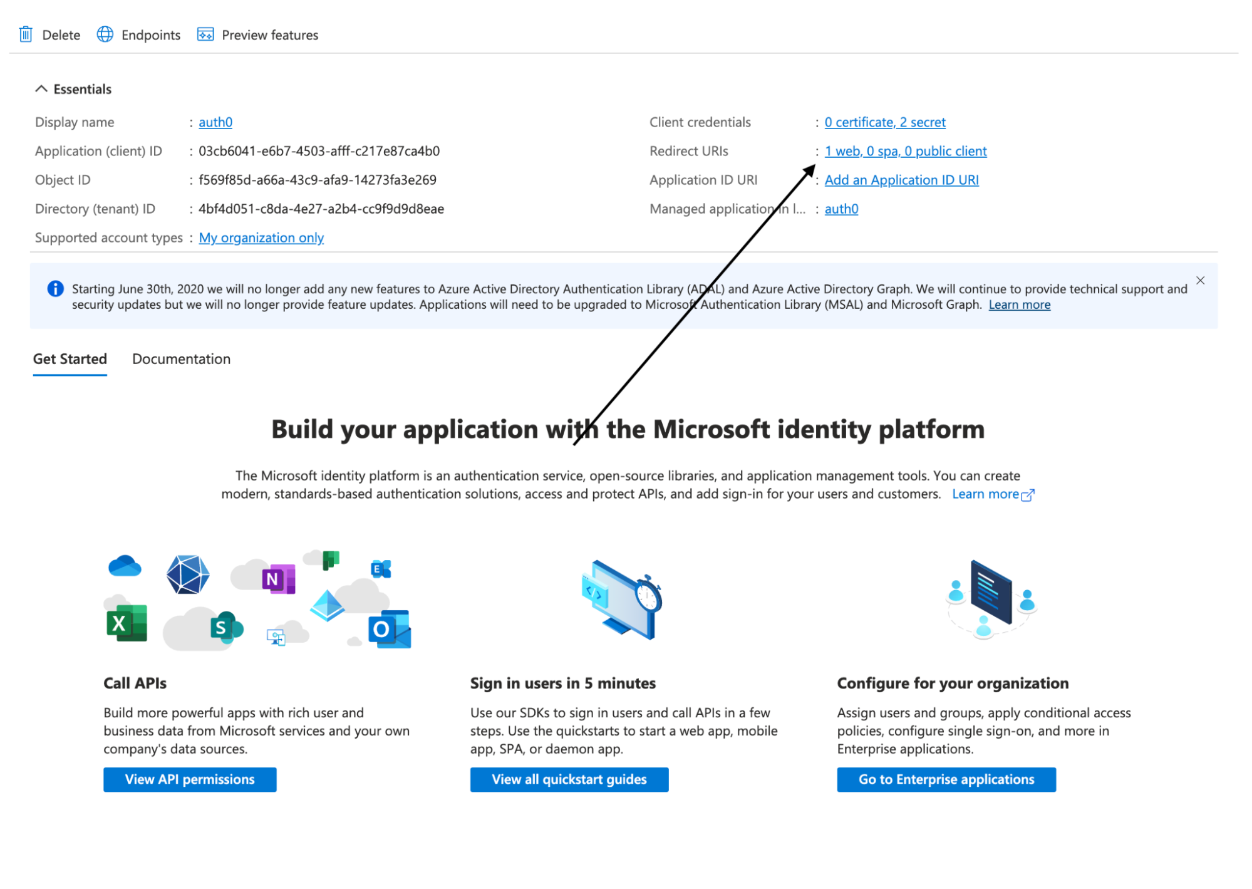This screenshot has height=889, width=1252.
Task: Click the Supported account types label
Action: pos(109,238)
